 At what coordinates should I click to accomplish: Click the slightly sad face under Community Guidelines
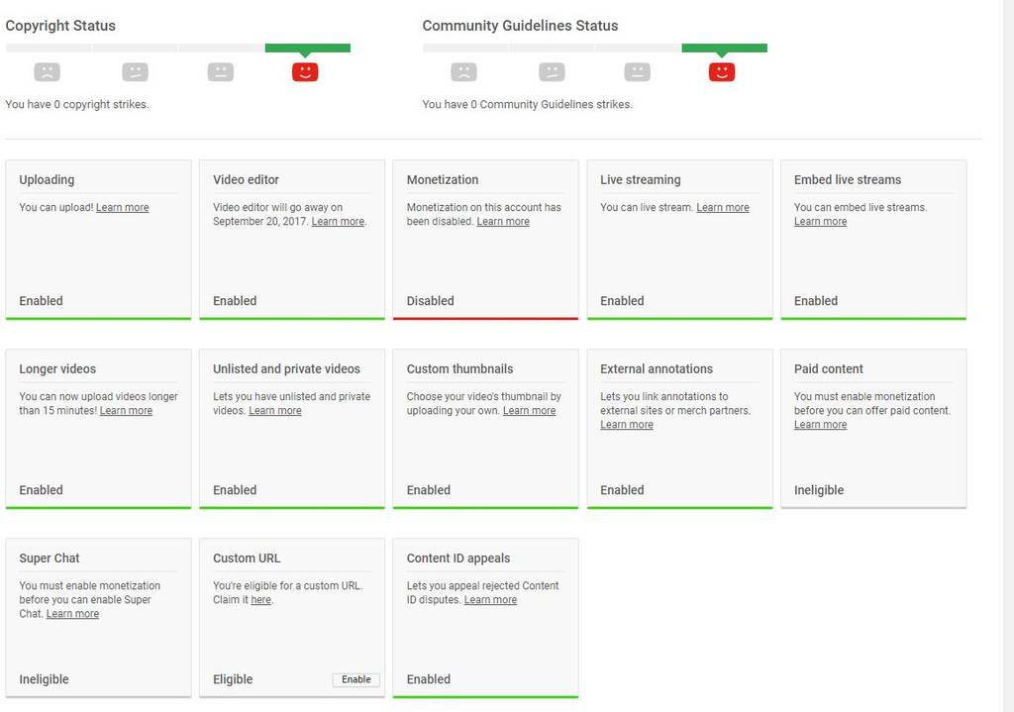pos(552,71)
